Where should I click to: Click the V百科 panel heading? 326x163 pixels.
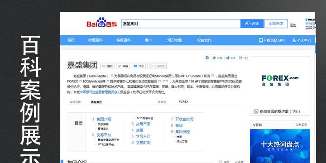(257, 125)
